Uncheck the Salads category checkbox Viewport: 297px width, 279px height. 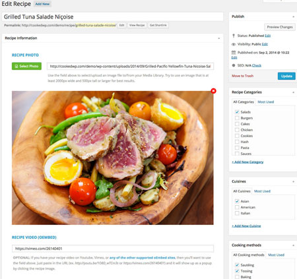coord(237,112)
